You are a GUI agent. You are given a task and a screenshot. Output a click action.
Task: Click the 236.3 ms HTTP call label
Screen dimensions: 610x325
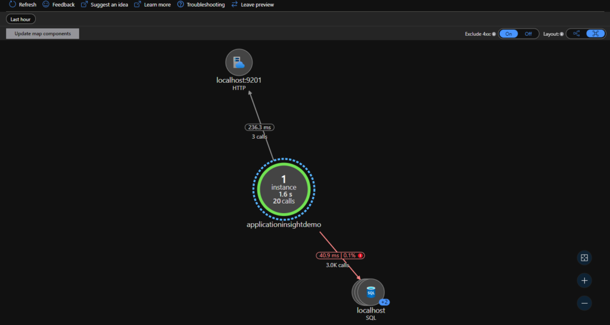(259, 127)
